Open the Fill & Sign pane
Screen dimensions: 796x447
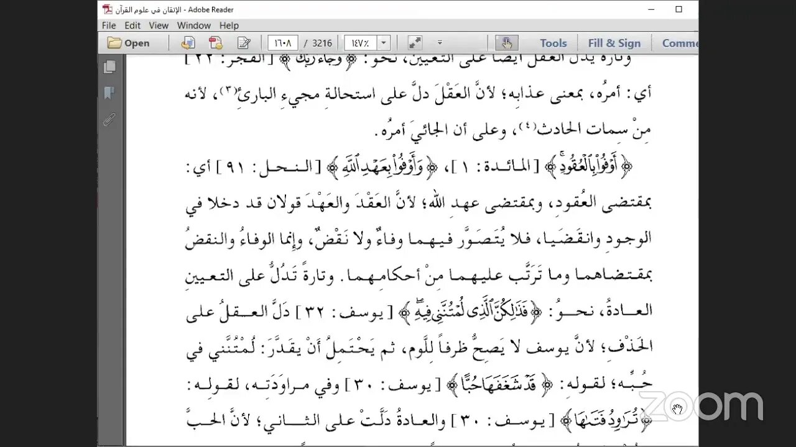(614, 43)
